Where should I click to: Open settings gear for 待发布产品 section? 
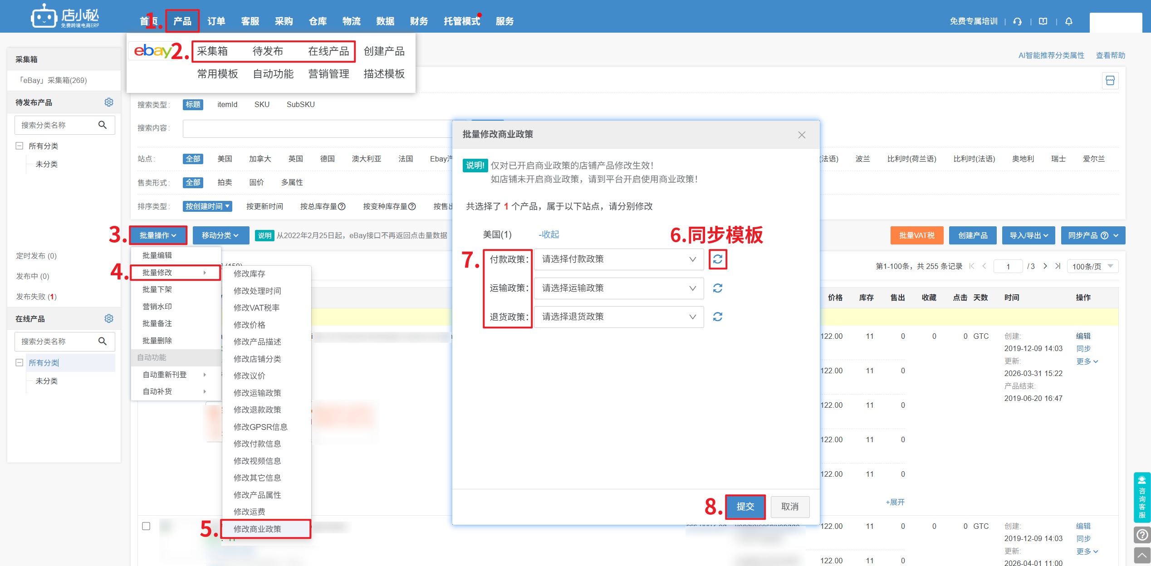(x=109, y=102)
